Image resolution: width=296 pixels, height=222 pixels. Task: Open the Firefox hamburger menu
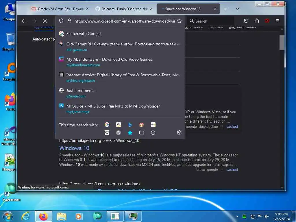pos(277,21)
